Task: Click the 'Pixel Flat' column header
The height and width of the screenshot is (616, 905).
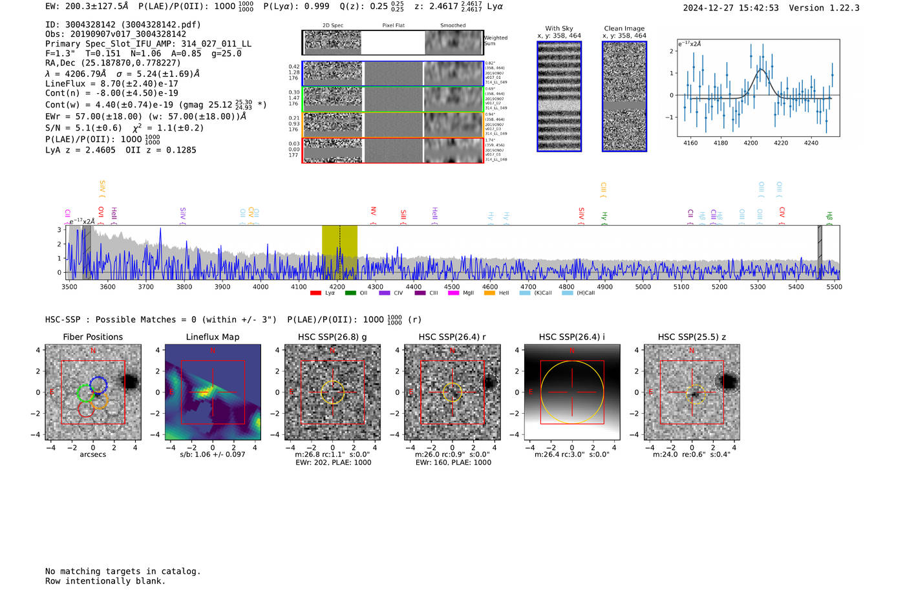Action: click(x=393, y=26)
